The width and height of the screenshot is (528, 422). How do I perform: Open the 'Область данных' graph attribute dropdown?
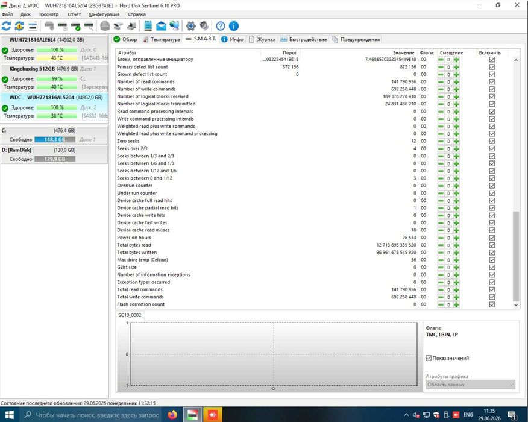[470, 384]
